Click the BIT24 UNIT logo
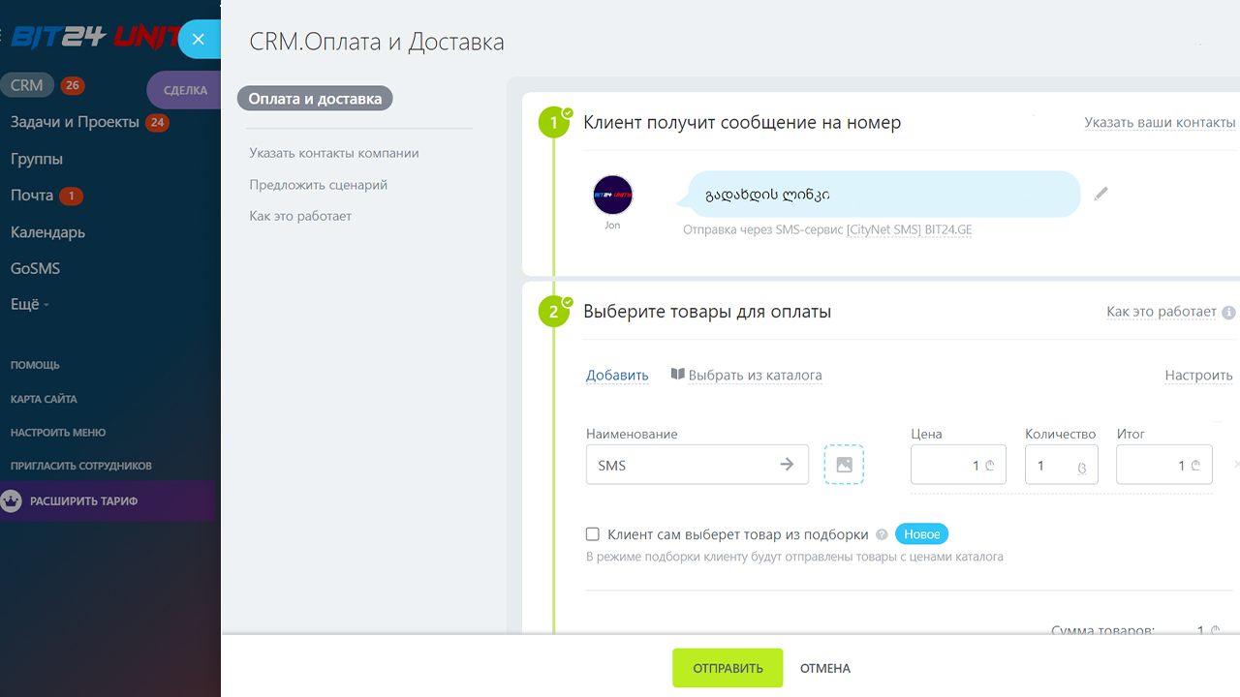The image size is (1240, 697). pyautogui.click(x=95, y=39)
